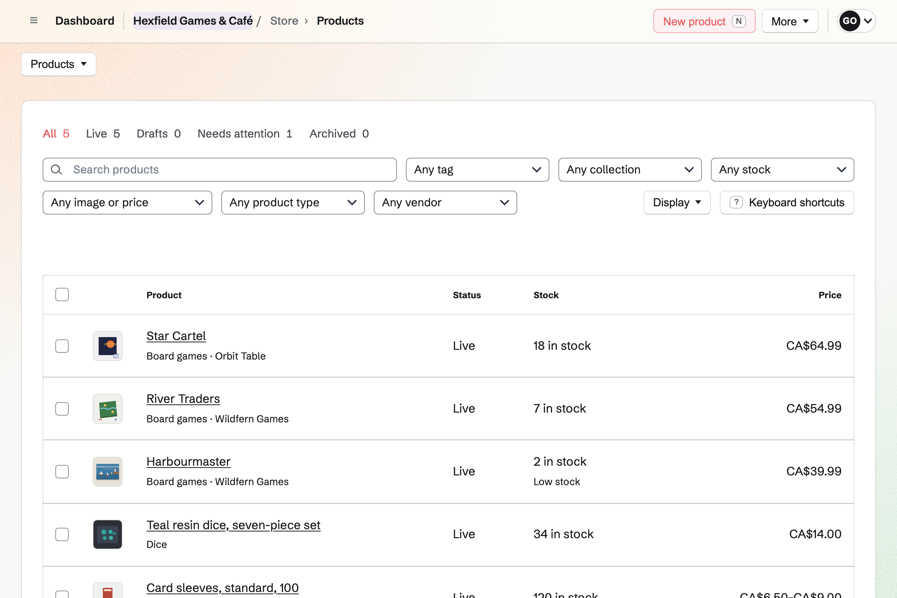Select the River Traders row checkbox
This screenshot has height=598, width=897.
(x=62, y=409)
